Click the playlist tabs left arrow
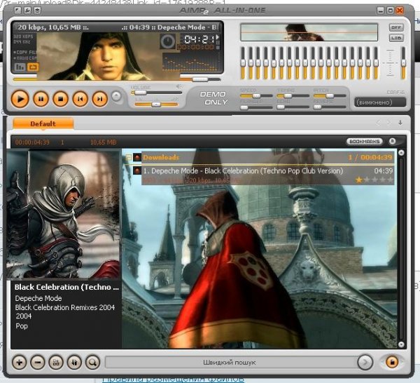Screen dimensions: 420x383 [379, 123]
